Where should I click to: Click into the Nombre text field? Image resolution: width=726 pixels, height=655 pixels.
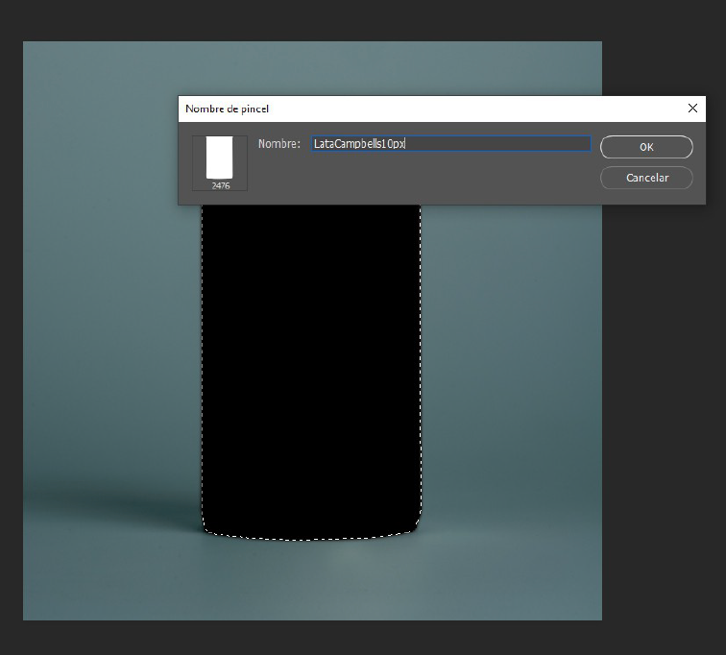[451, 143]
